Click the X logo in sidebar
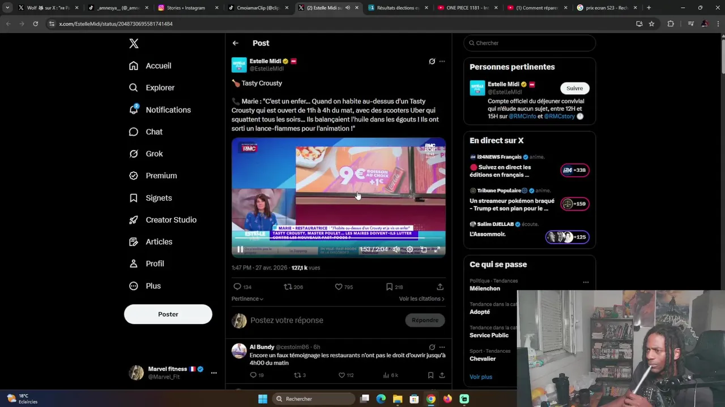 pyautogui.click(x=134, y=44)
